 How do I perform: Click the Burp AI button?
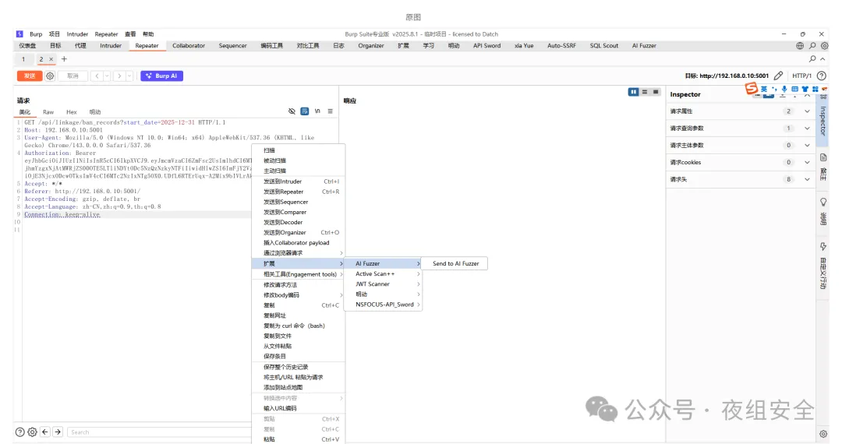[161, 76]
